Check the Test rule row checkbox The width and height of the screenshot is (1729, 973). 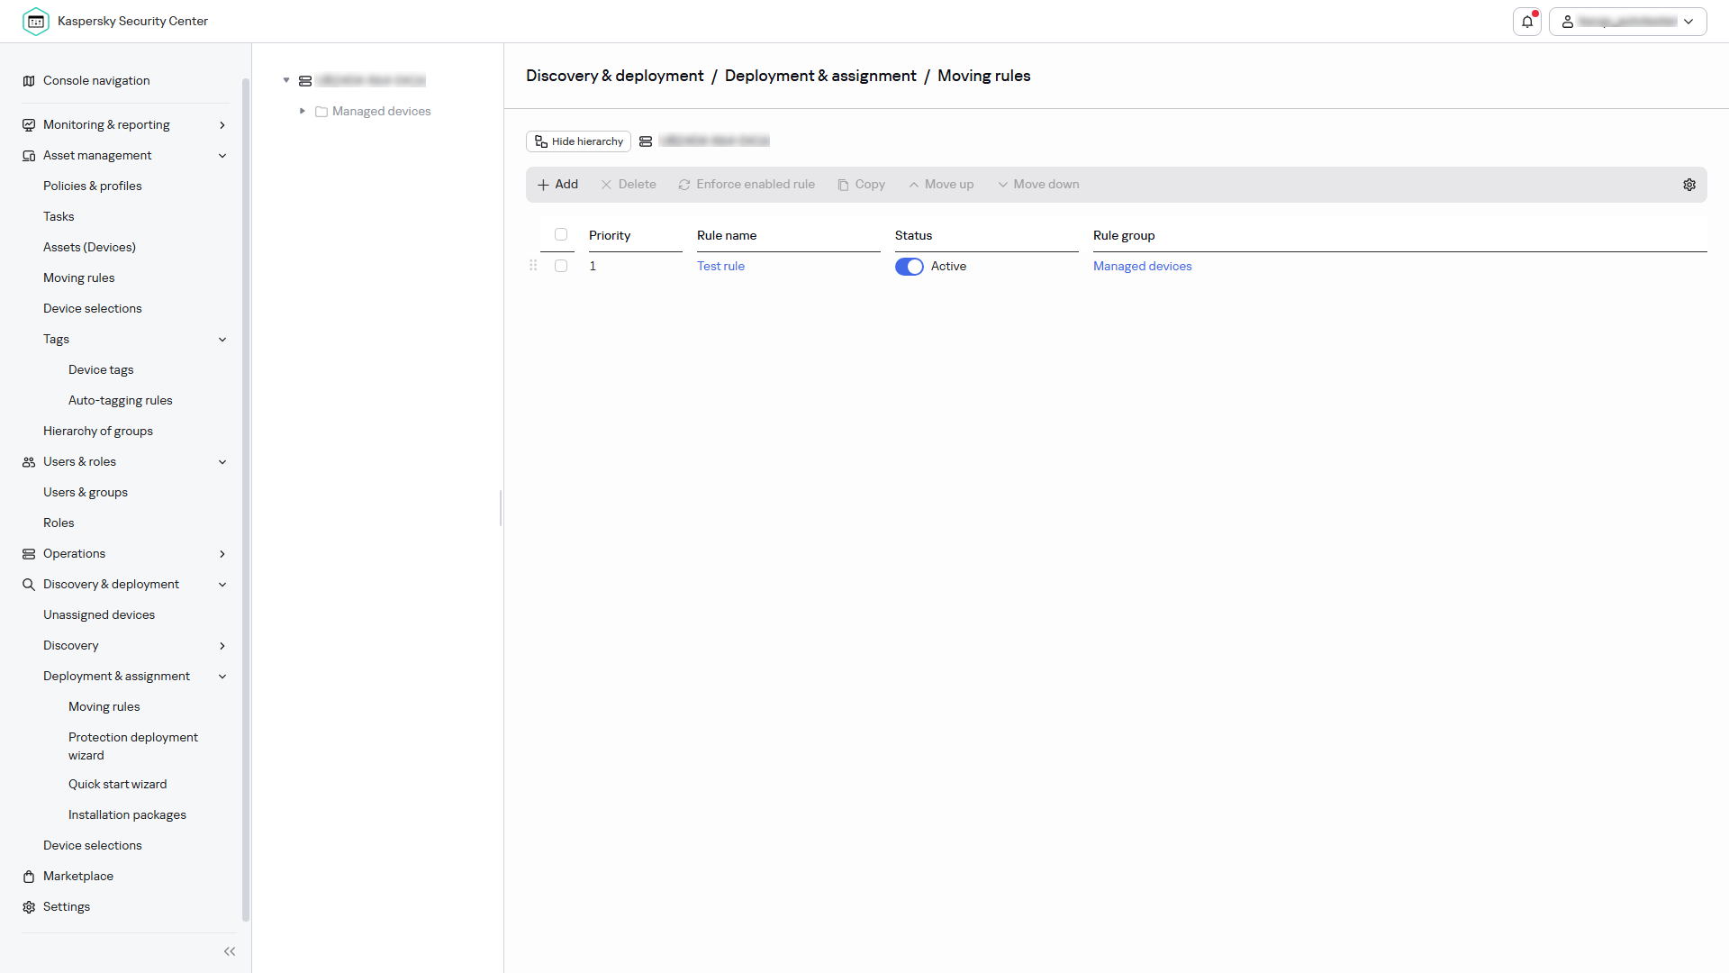coord(561,266)
